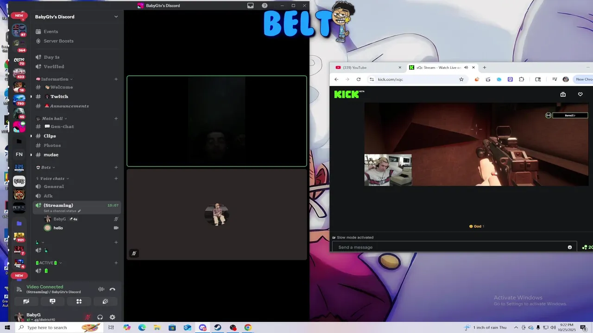This screenshot has height=333, width=593.
Task: Edit channel status pencil under Streaming
Action: [79, 211]
